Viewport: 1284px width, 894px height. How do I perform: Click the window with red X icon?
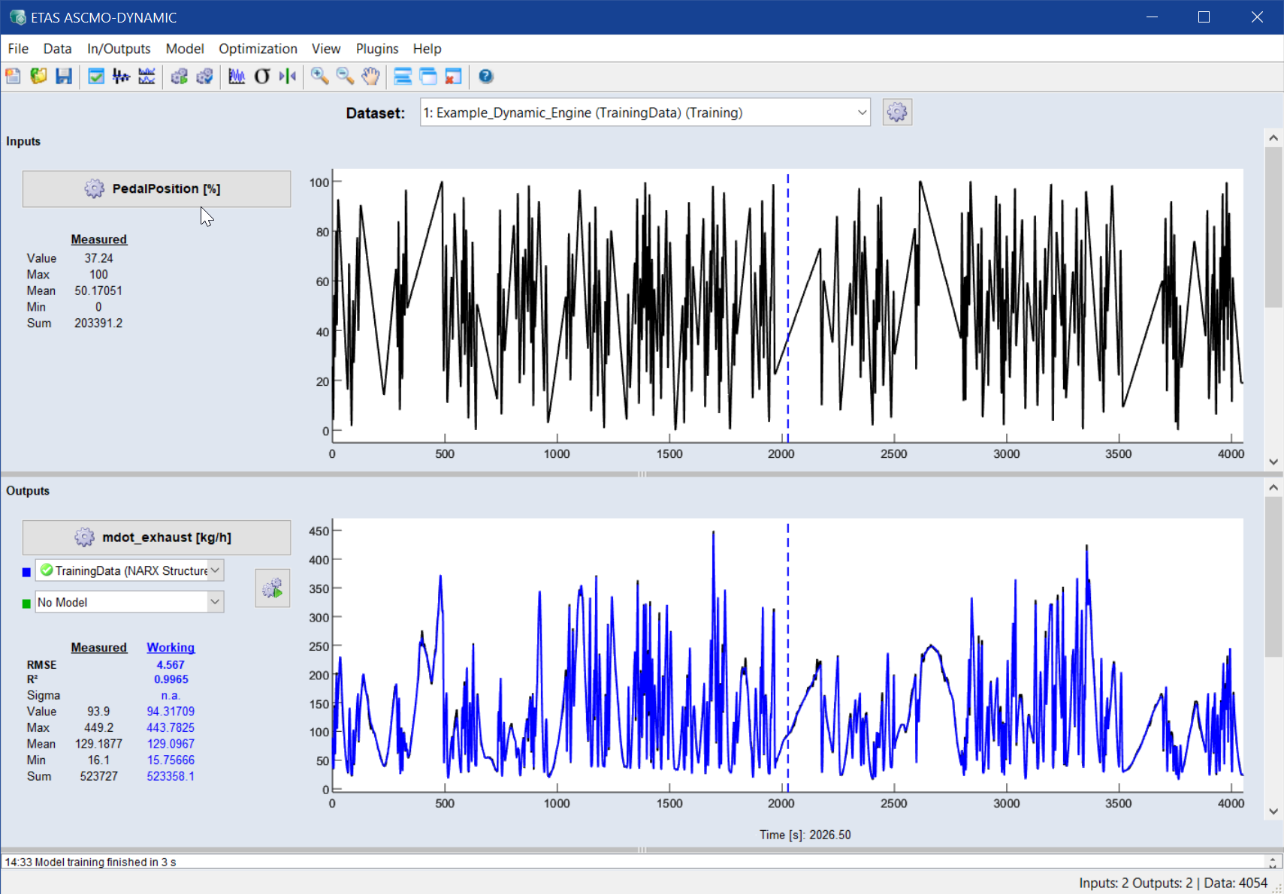[453, 76]
